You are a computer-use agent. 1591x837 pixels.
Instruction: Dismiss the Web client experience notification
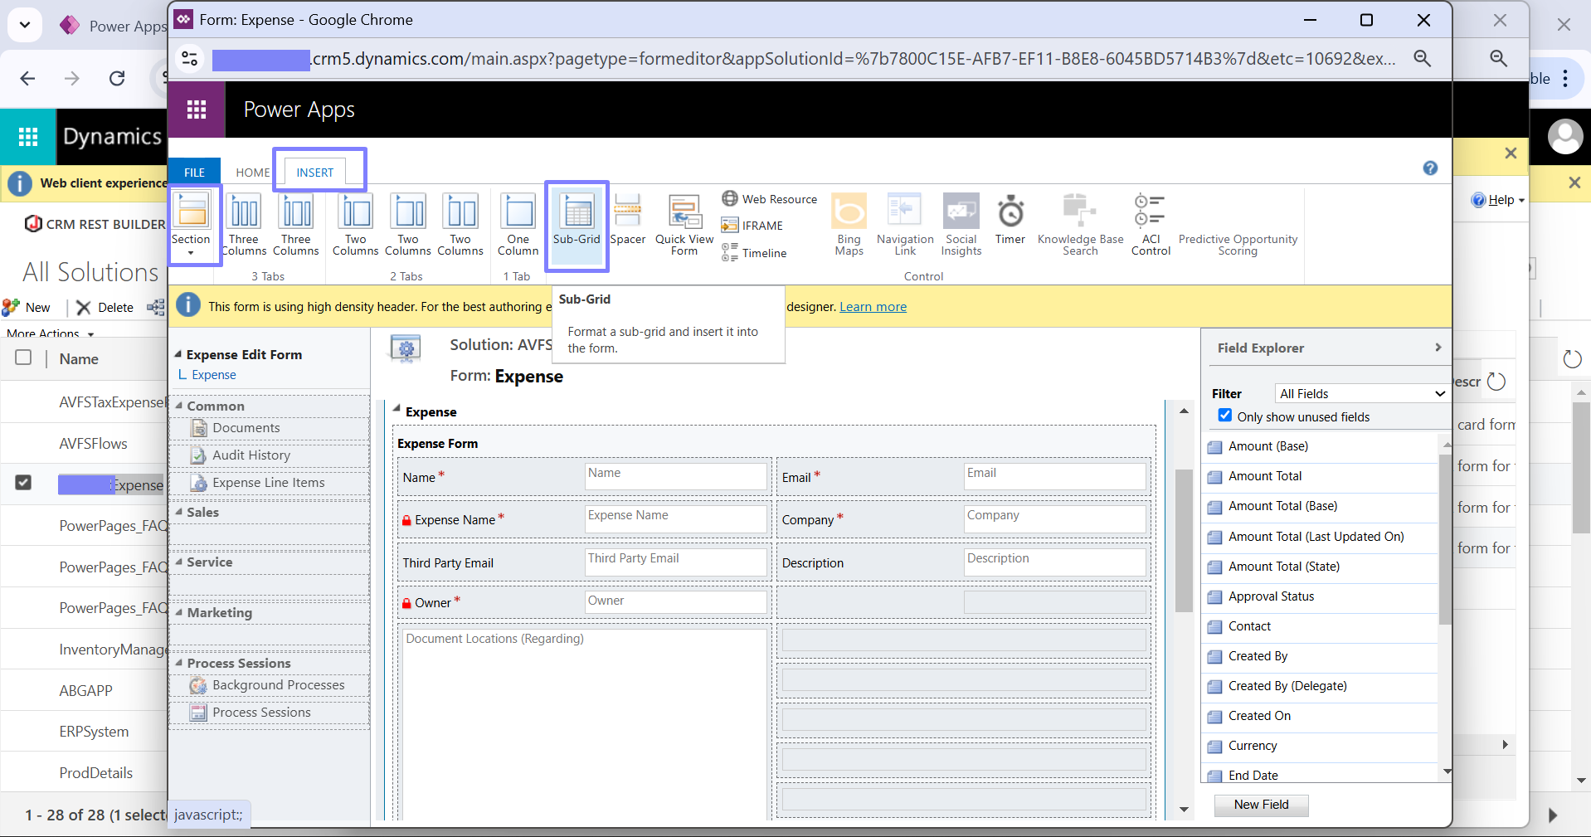pyautogui.click(x=1574, y=182)
